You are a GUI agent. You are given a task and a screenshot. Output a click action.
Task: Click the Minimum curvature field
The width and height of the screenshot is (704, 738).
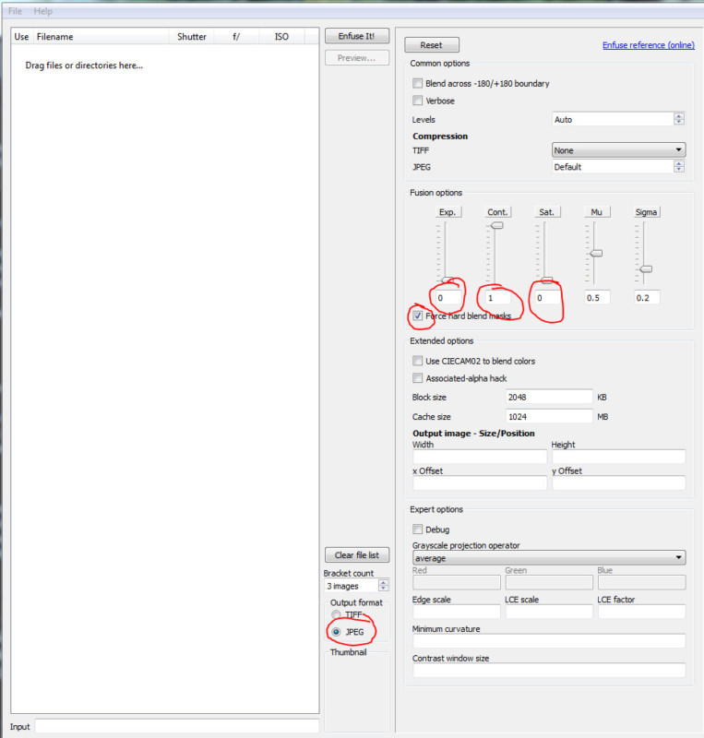tap(549, 640)
